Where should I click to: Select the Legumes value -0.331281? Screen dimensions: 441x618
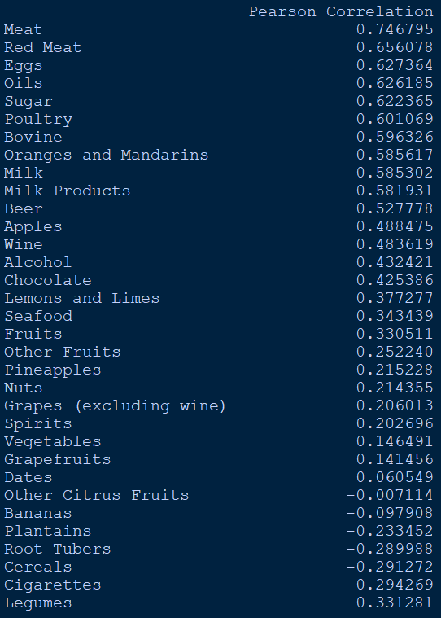(390, 603)
